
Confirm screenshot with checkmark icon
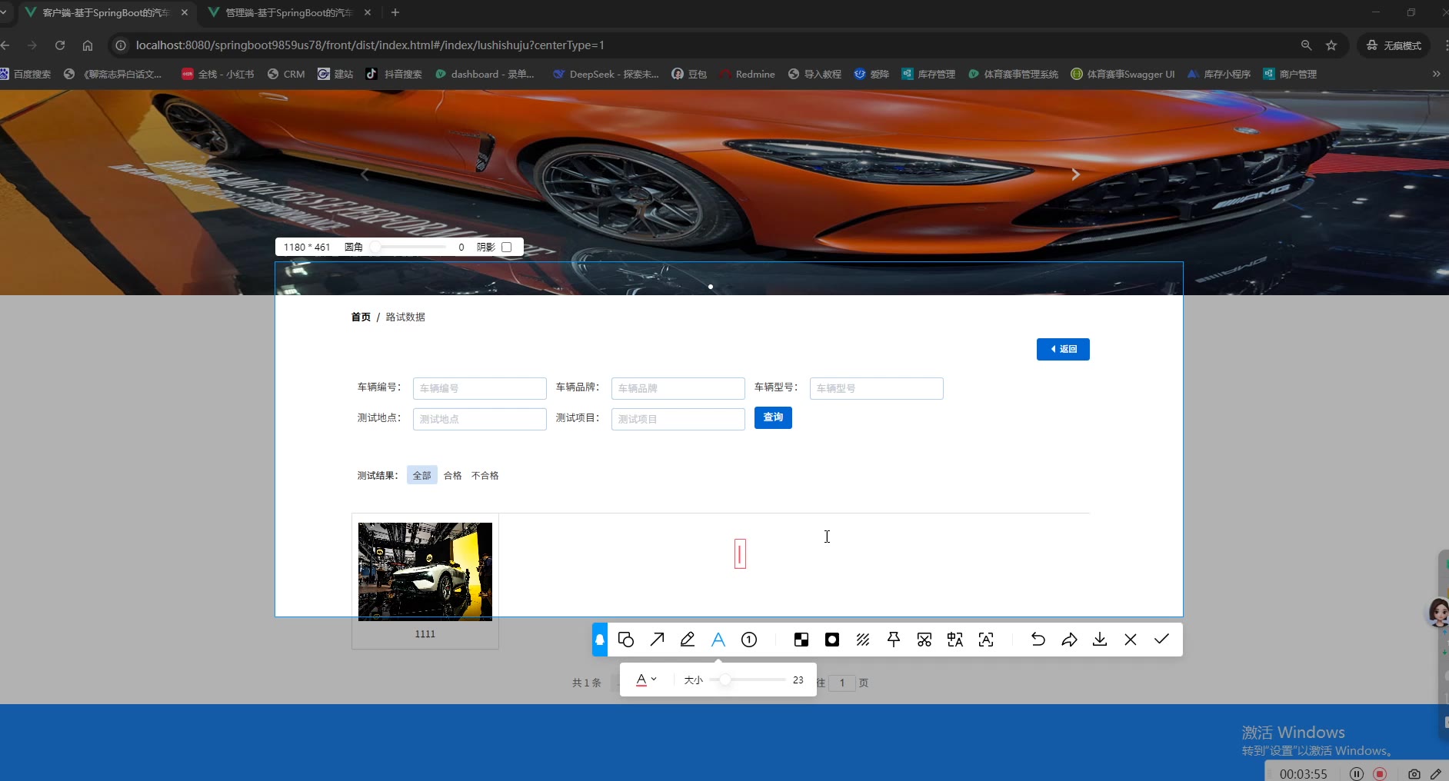coord(1161,640)
